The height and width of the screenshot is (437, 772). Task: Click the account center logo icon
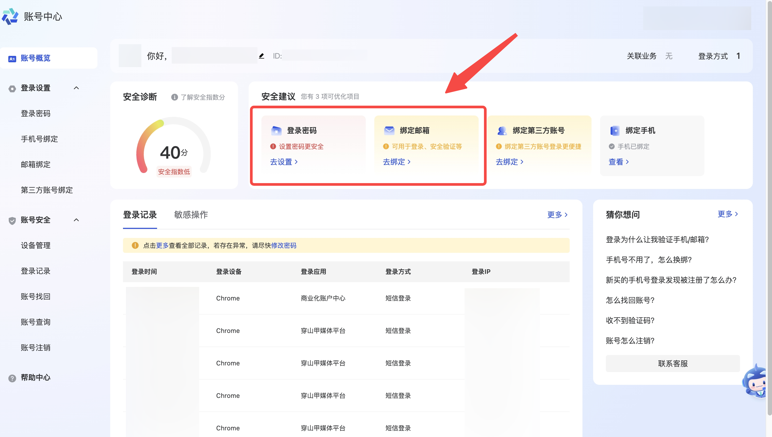[x=10, y=16]
